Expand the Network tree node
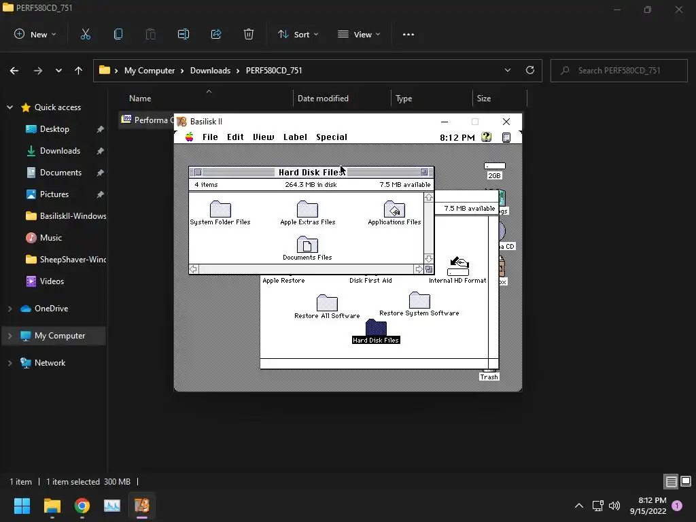 click(x=10, y=363)
